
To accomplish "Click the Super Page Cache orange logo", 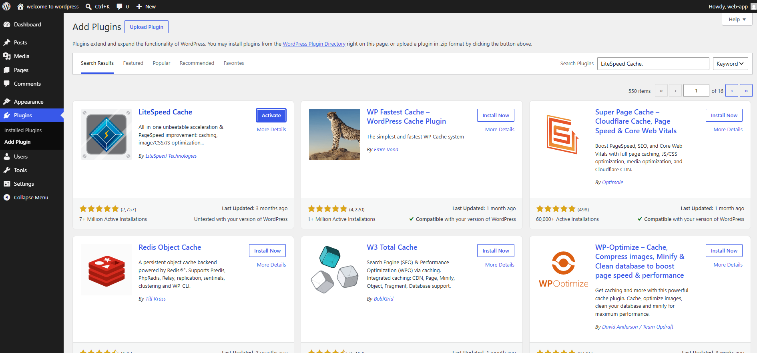I will (x=563, y=134).
